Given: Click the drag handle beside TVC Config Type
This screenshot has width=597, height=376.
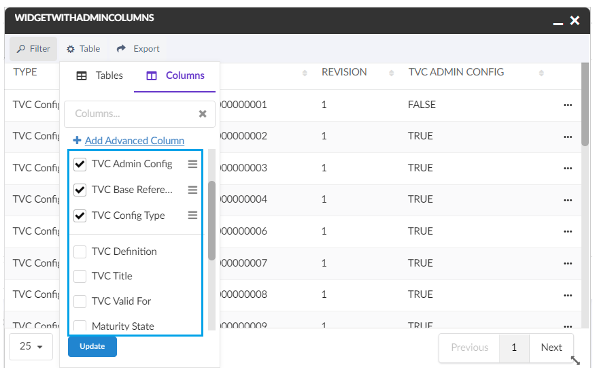Looking at the screenshot, I should (x=193, y=216).
